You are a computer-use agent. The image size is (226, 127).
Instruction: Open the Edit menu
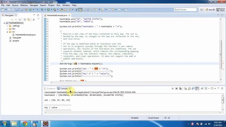[x=8, y=5]
